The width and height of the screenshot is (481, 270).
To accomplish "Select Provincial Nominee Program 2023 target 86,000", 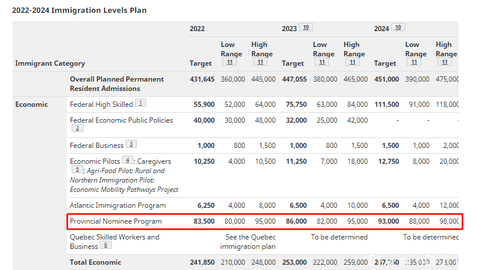I will click(x=296, y=221).
